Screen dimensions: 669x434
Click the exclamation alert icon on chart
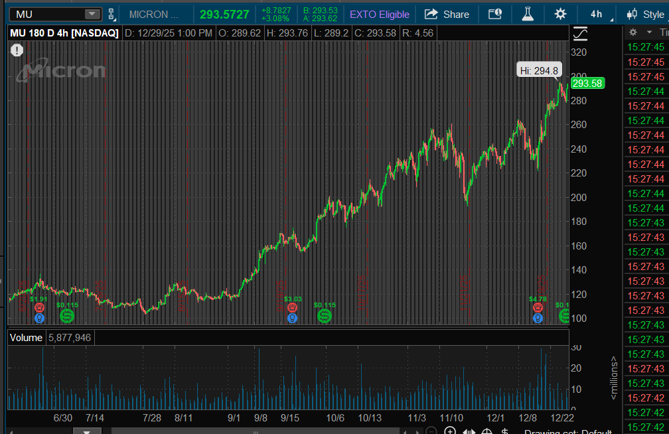click(x=17, y=50)
